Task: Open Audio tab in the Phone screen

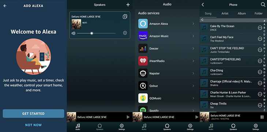Action: pos(211,127)
